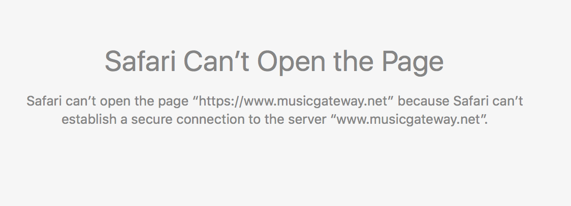The image size is (571, 206).
Task: Click the word "the" in the large heading
Action: point(353,61)
